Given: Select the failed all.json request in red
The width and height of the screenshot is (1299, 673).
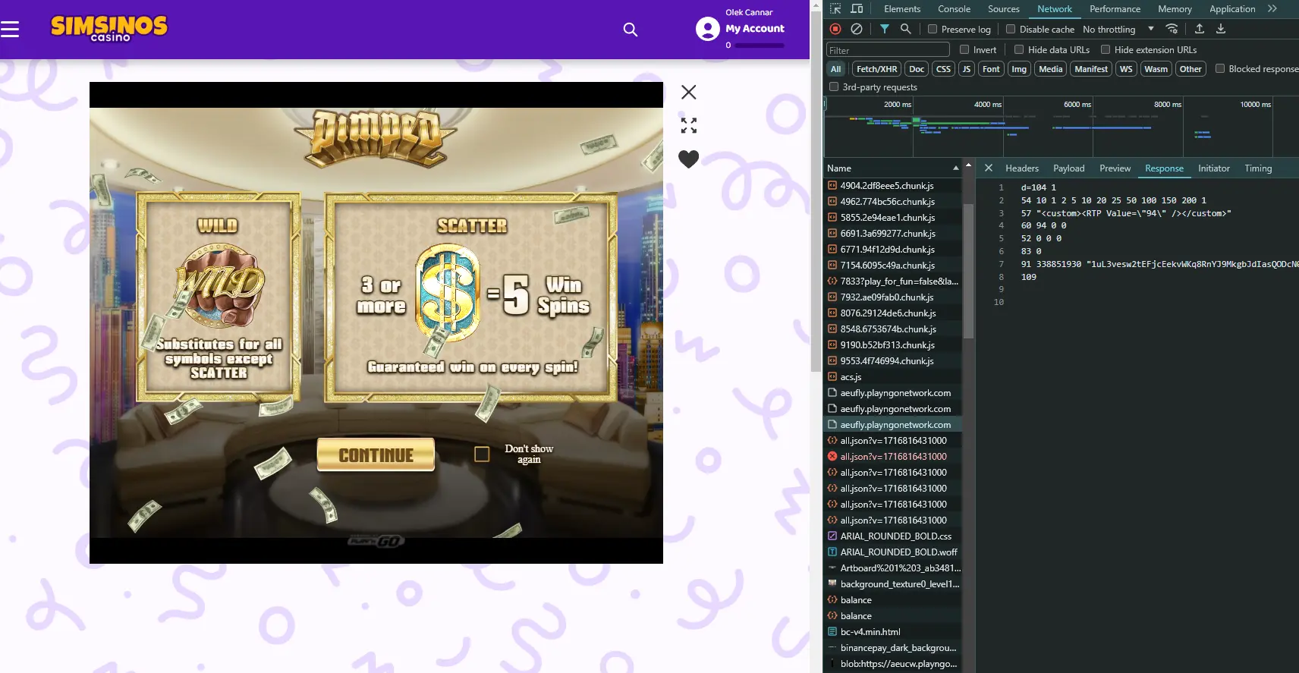Looking at the screenshot, I should tap(893, 456).
